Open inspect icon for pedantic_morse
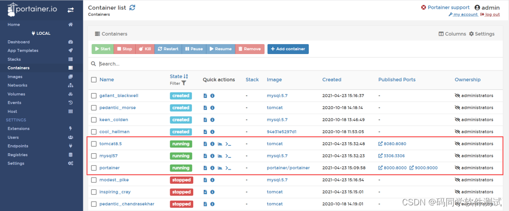Screen dimensions: 509x211 click(212, 108)
